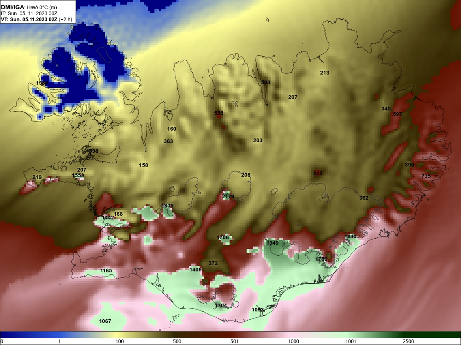Click the map value 1706
Viewport: 461px width, 345px height.
[223, 238]
